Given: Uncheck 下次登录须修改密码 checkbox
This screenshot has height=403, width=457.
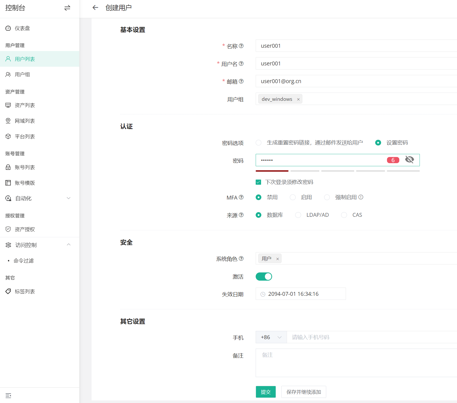Looking at the screenshot, I should point(258,182).
